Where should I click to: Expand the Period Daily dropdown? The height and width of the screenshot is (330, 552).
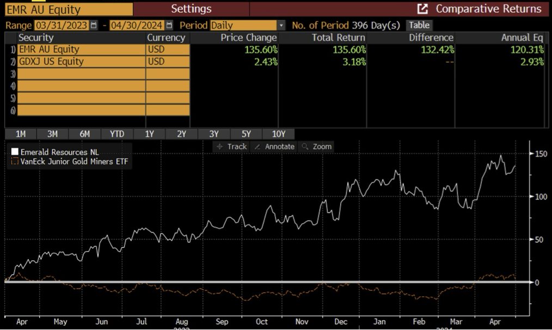point(281,26)
